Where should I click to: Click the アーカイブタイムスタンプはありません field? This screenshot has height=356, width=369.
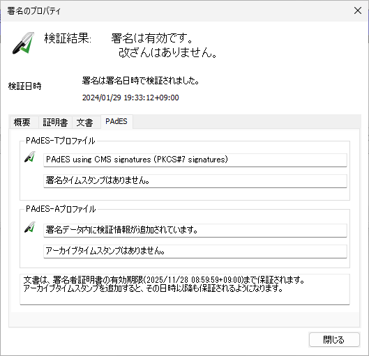(195, 251)
